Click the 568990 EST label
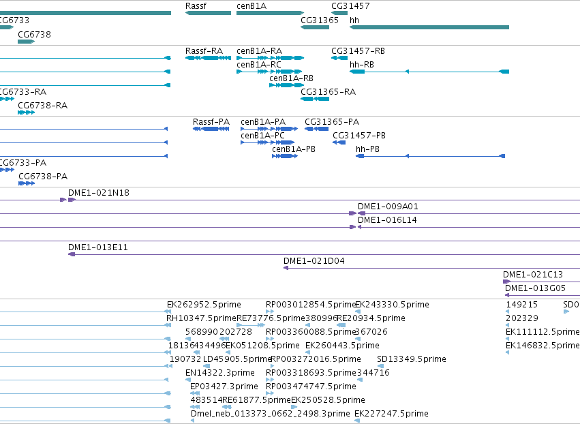This screenshot has width=580, height=424. pyautogui.click(x=200, y=332)
